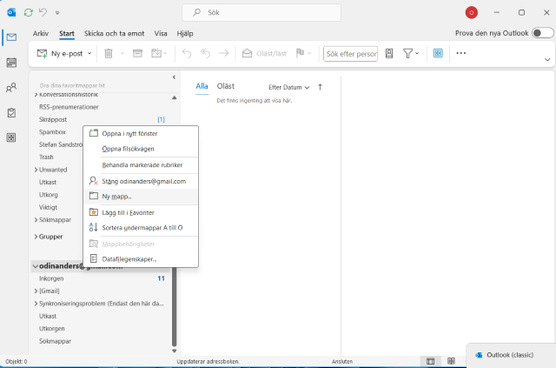Open the More Apps sidebar icon

click(11, 137)
